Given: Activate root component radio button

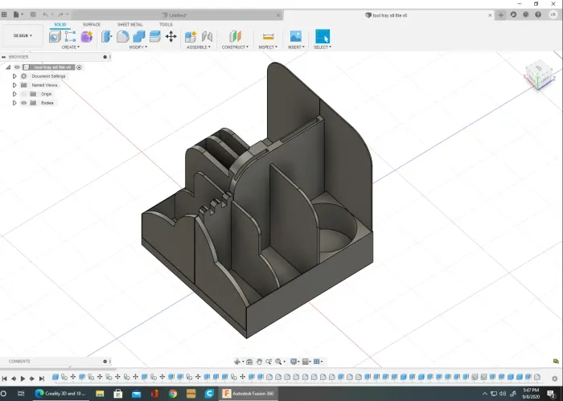Looking at the screenshot, I should [79, 67].
